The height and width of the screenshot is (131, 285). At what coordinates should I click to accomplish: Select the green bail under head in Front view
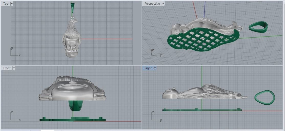click(76, 106)
